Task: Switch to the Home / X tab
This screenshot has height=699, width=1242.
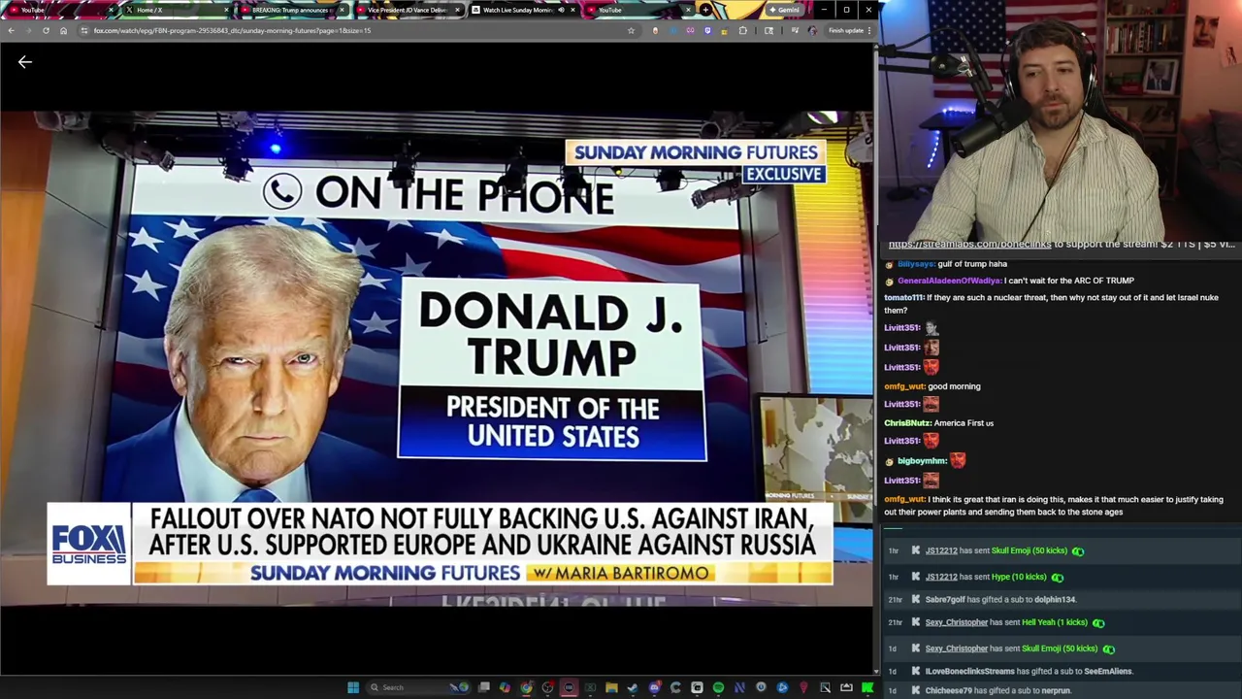Action: coord(175,10)
